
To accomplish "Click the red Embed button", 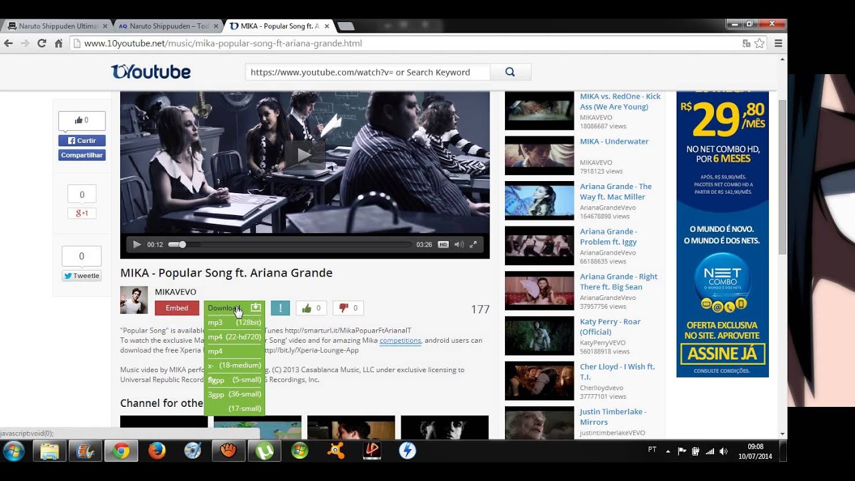I will [x=177, y=308].
